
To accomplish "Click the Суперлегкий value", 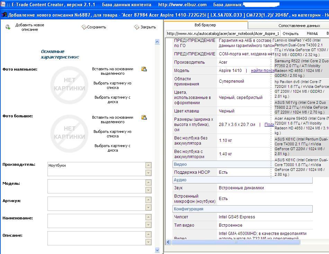I will coord(231,81).
